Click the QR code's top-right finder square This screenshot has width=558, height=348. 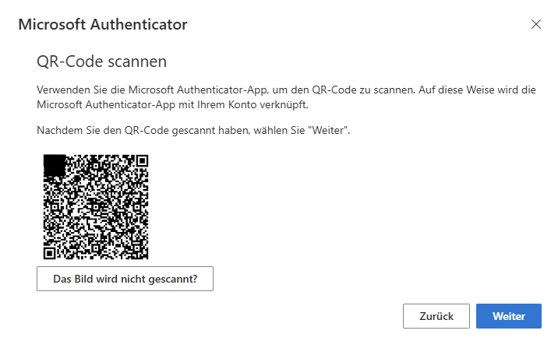(x=143, y=160)
